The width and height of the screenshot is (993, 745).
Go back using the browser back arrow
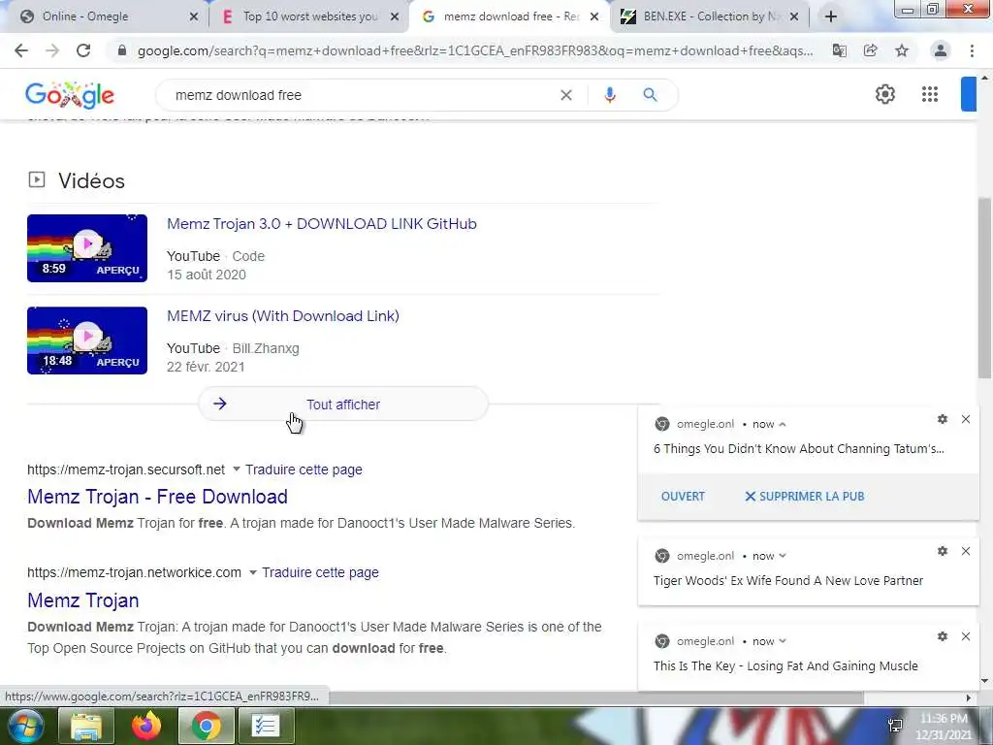[x=21, y=50]
